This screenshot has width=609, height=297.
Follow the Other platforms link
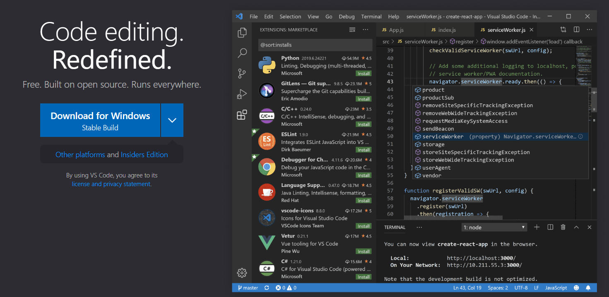(80, 155)
